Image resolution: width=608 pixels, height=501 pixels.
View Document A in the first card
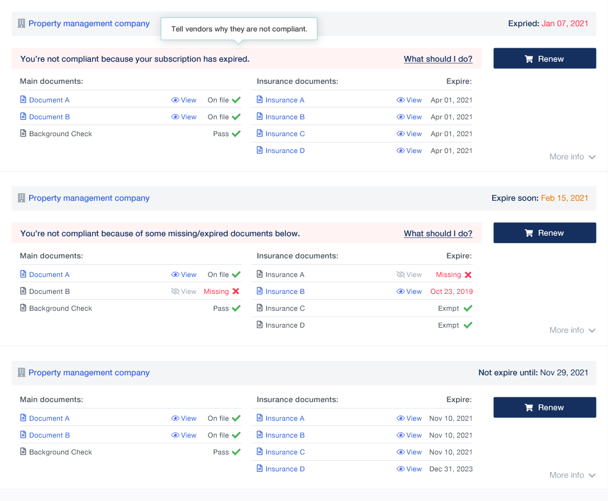(x=184, y=100)
